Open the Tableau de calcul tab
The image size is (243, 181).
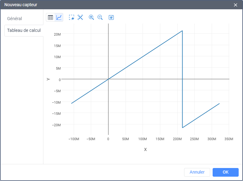point(24,30)
